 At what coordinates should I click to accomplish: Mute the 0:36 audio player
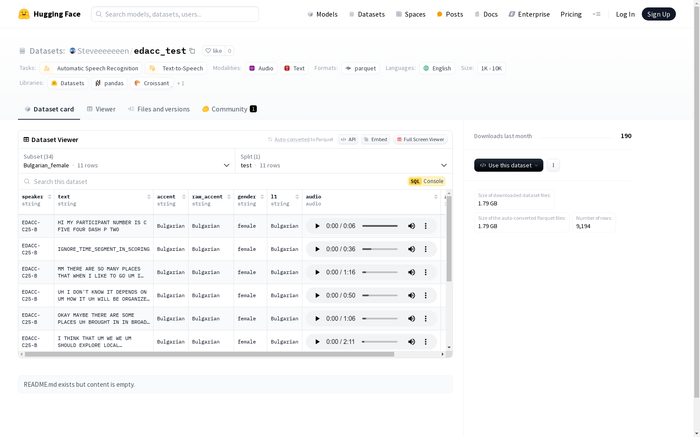pyautogui.click(x=412, y=249)
